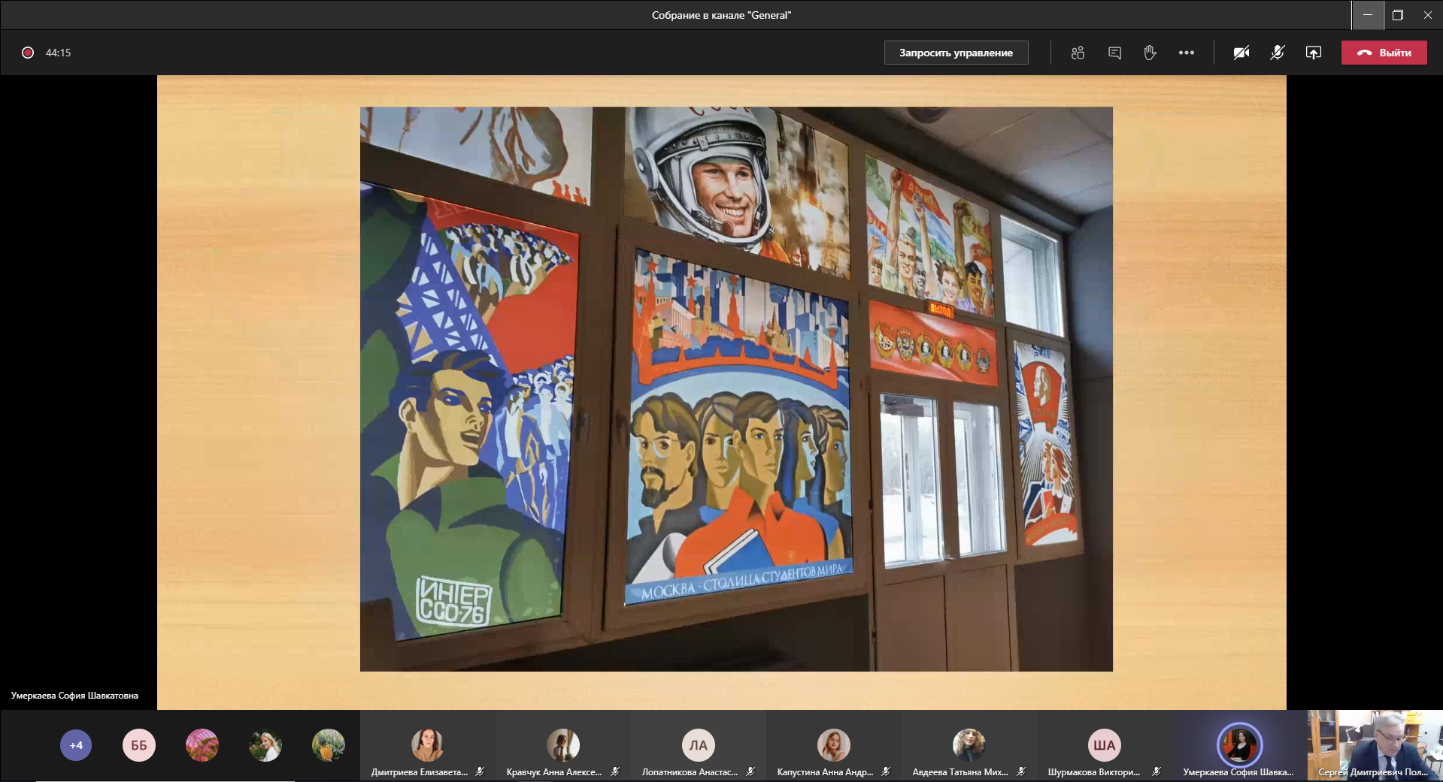This screenshot has height=782, width=1443.
Task: Open the meeting chat conversation
Action: (x=1114, y=53)
